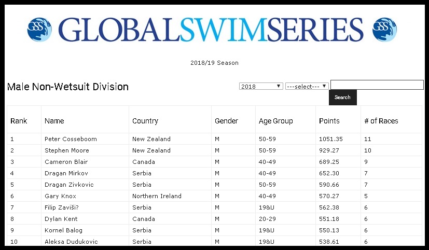Click Gary Knox in the rankings
429x250 pixels.
click(60, 196)
